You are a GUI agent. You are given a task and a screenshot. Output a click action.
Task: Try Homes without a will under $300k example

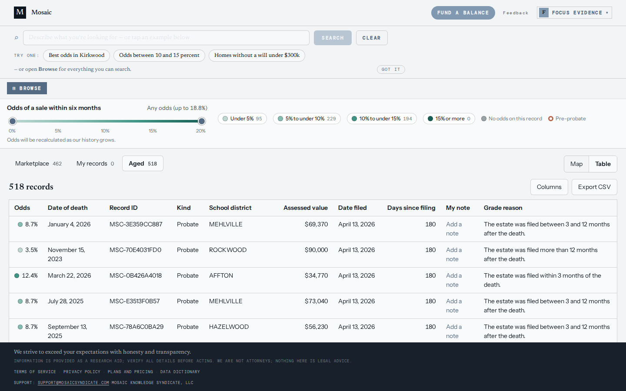(x=257, y=56)
